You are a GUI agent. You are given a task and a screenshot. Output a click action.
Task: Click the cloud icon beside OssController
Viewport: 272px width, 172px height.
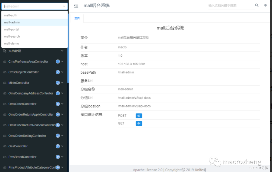coord(4,146)
